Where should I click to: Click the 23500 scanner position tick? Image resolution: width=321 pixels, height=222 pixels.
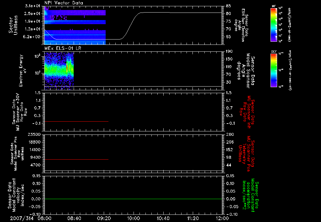pyautogui.click(x=34, y=134)
